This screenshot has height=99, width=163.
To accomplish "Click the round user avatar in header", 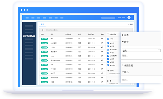I will (x=129, y=18).
